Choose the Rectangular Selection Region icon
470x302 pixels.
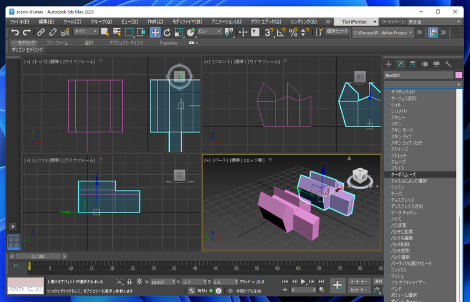coord(129,32)
